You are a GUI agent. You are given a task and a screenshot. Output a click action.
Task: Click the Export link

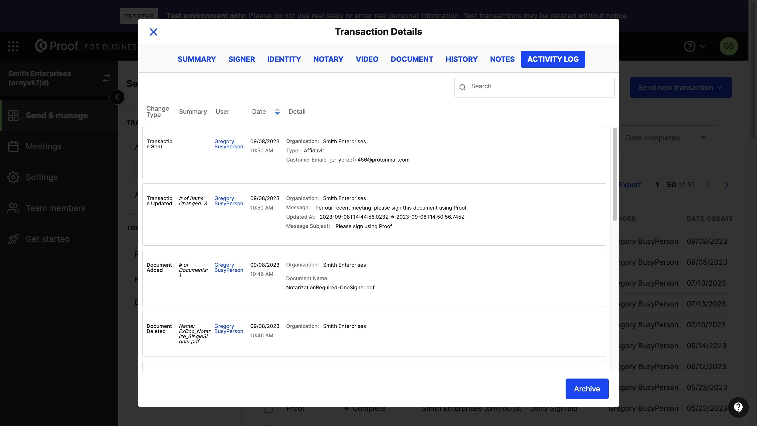(630, 185)
